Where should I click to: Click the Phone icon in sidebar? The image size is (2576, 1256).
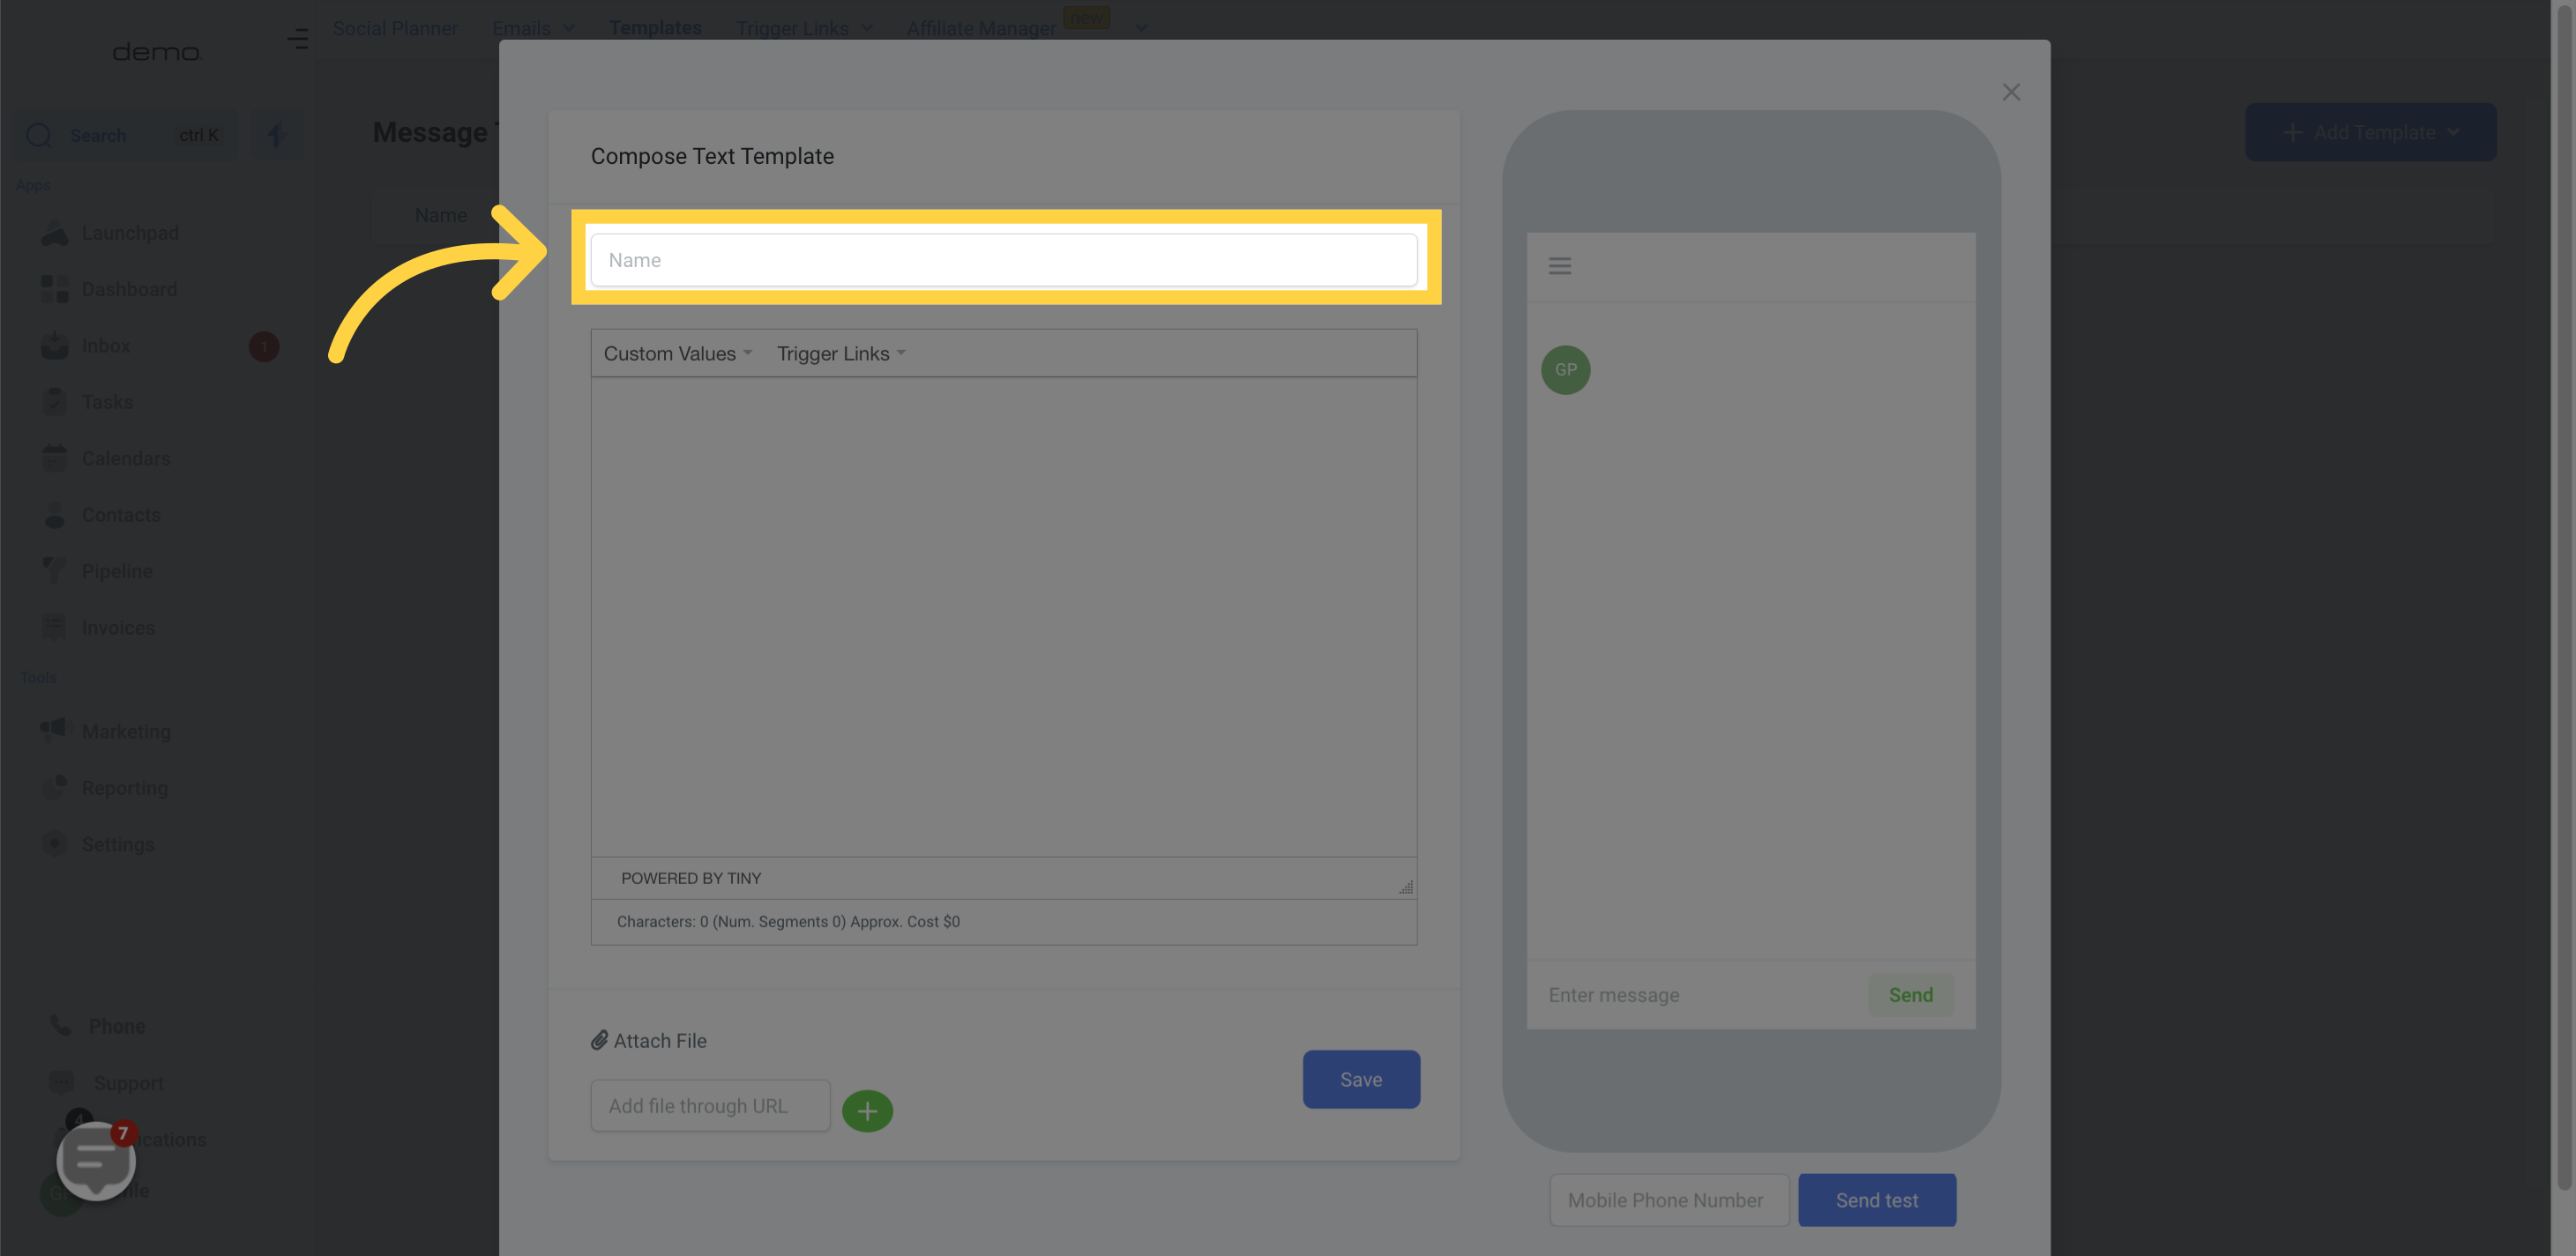click(x=59, y=1024)
